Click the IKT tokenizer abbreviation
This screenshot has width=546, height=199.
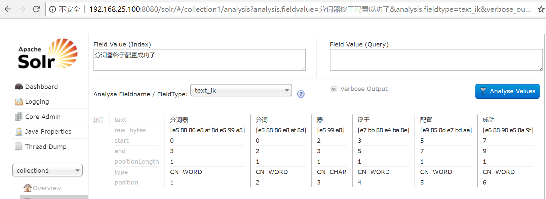pos(99,120)
